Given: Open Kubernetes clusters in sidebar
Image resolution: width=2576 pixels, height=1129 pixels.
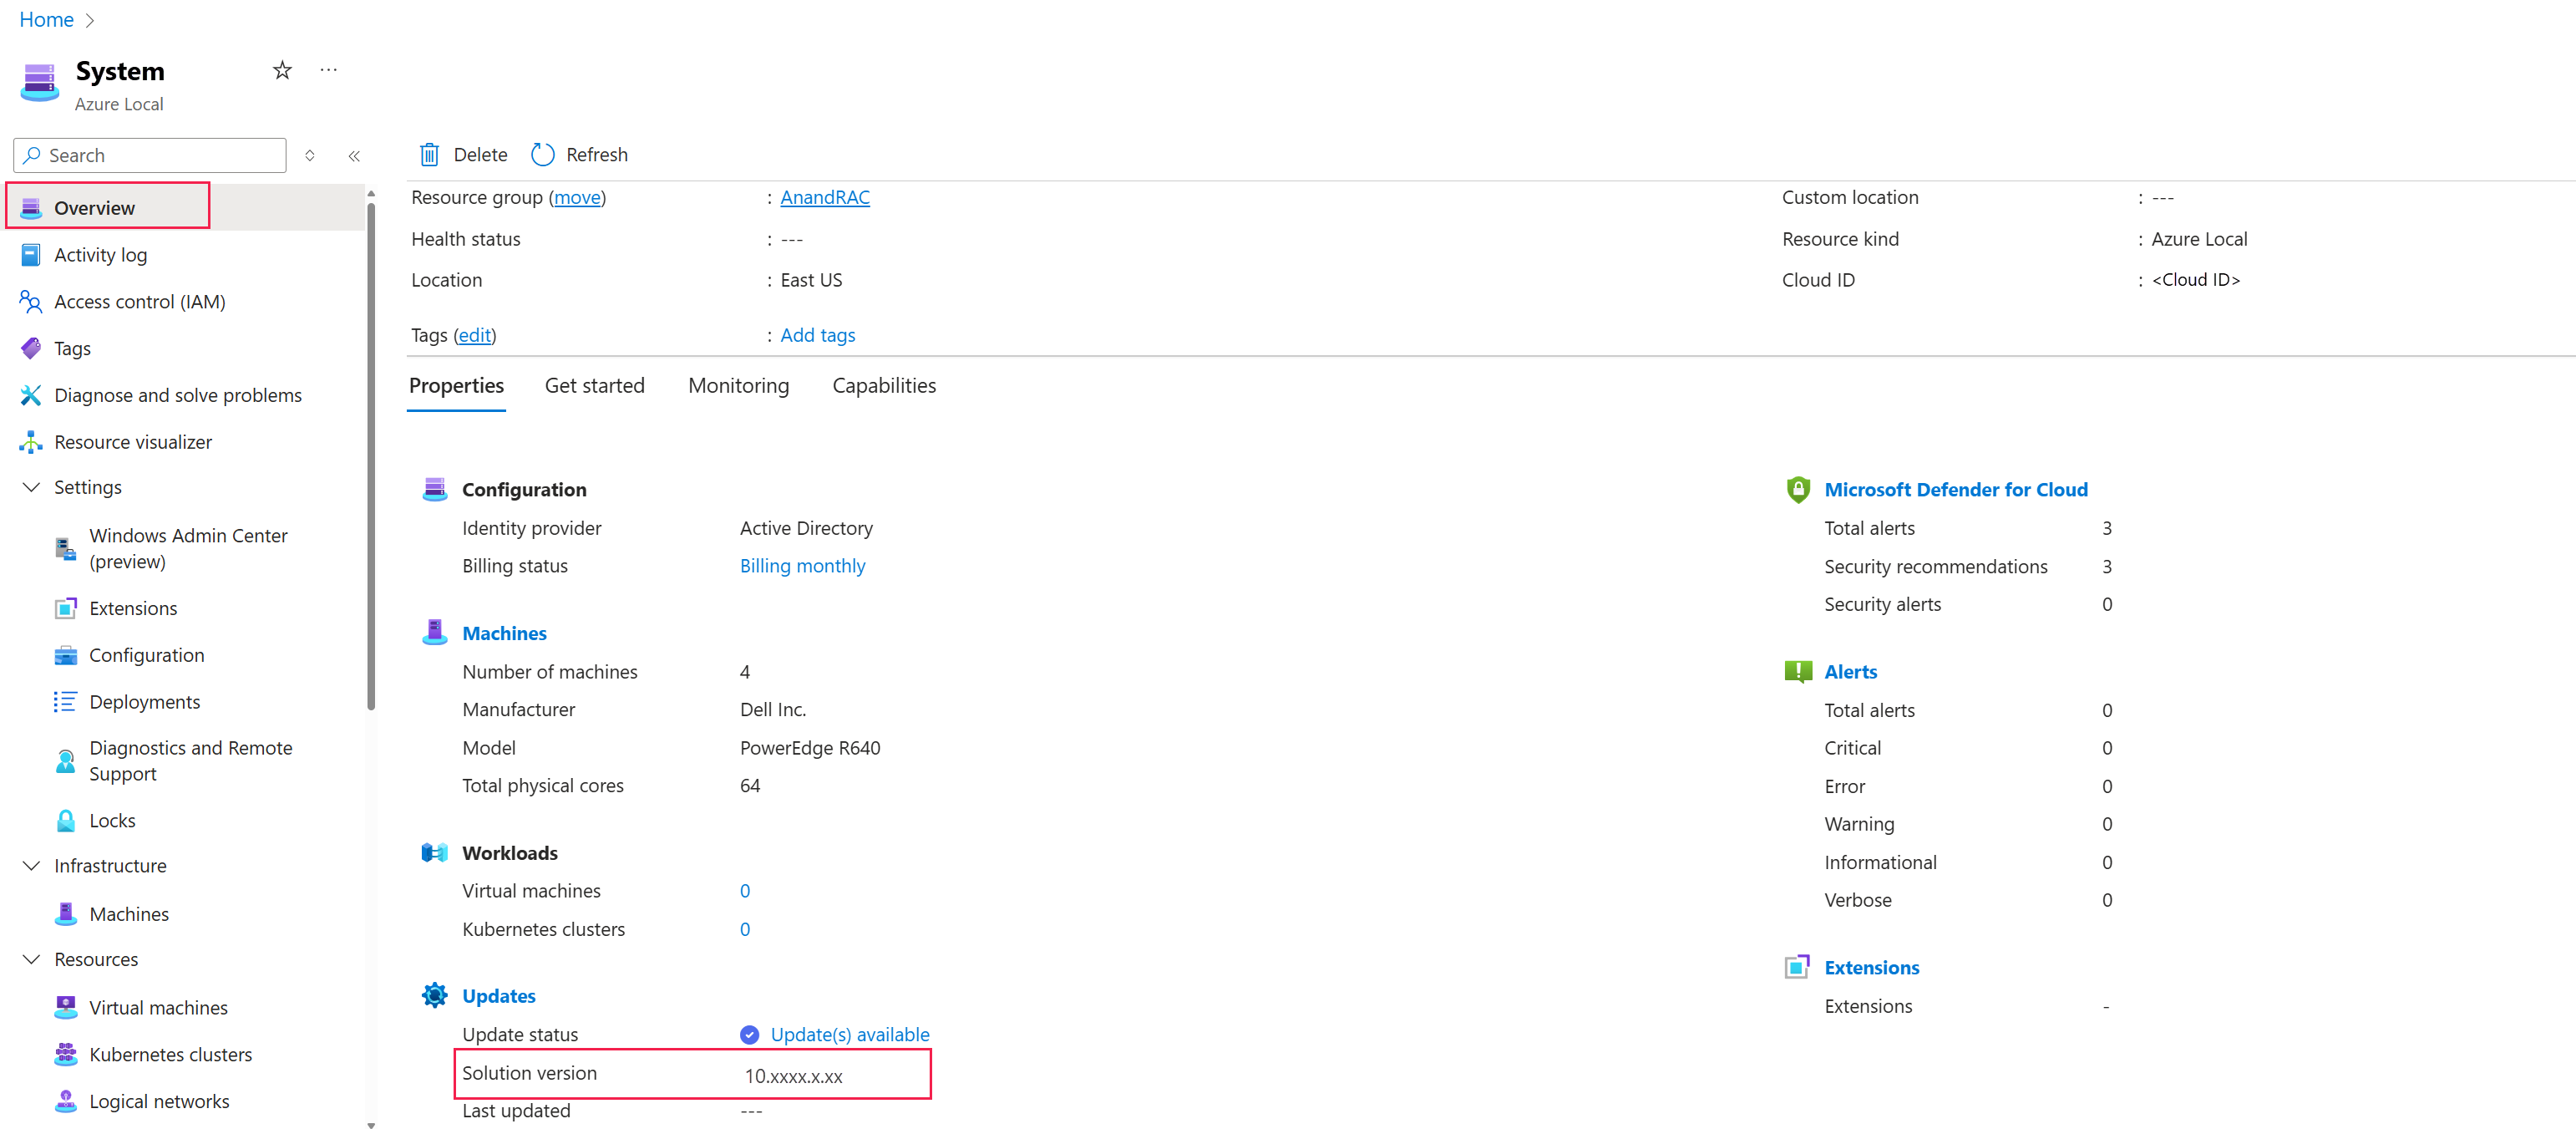Looking at the screenshot, I should (170, 1055).
